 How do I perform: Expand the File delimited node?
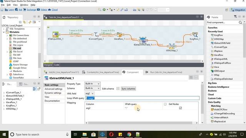tap(7, 39)
